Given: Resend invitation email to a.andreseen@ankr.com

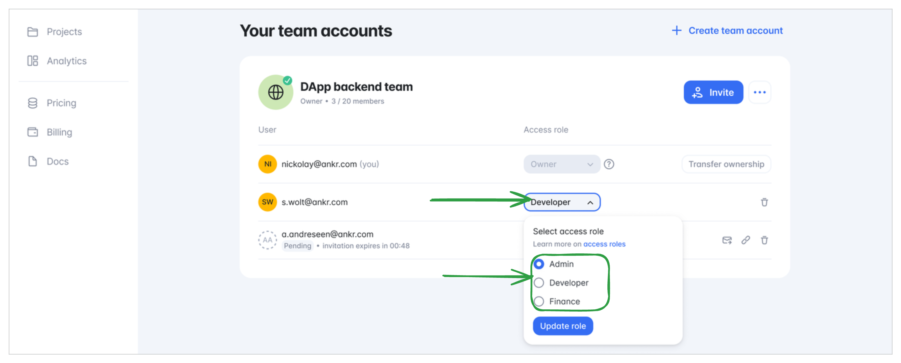Looking at the screenshot, I should [x=727, y=240].
